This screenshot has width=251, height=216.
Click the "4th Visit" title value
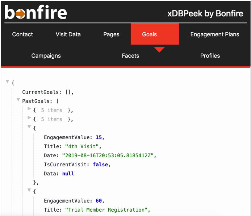point(81,146)
